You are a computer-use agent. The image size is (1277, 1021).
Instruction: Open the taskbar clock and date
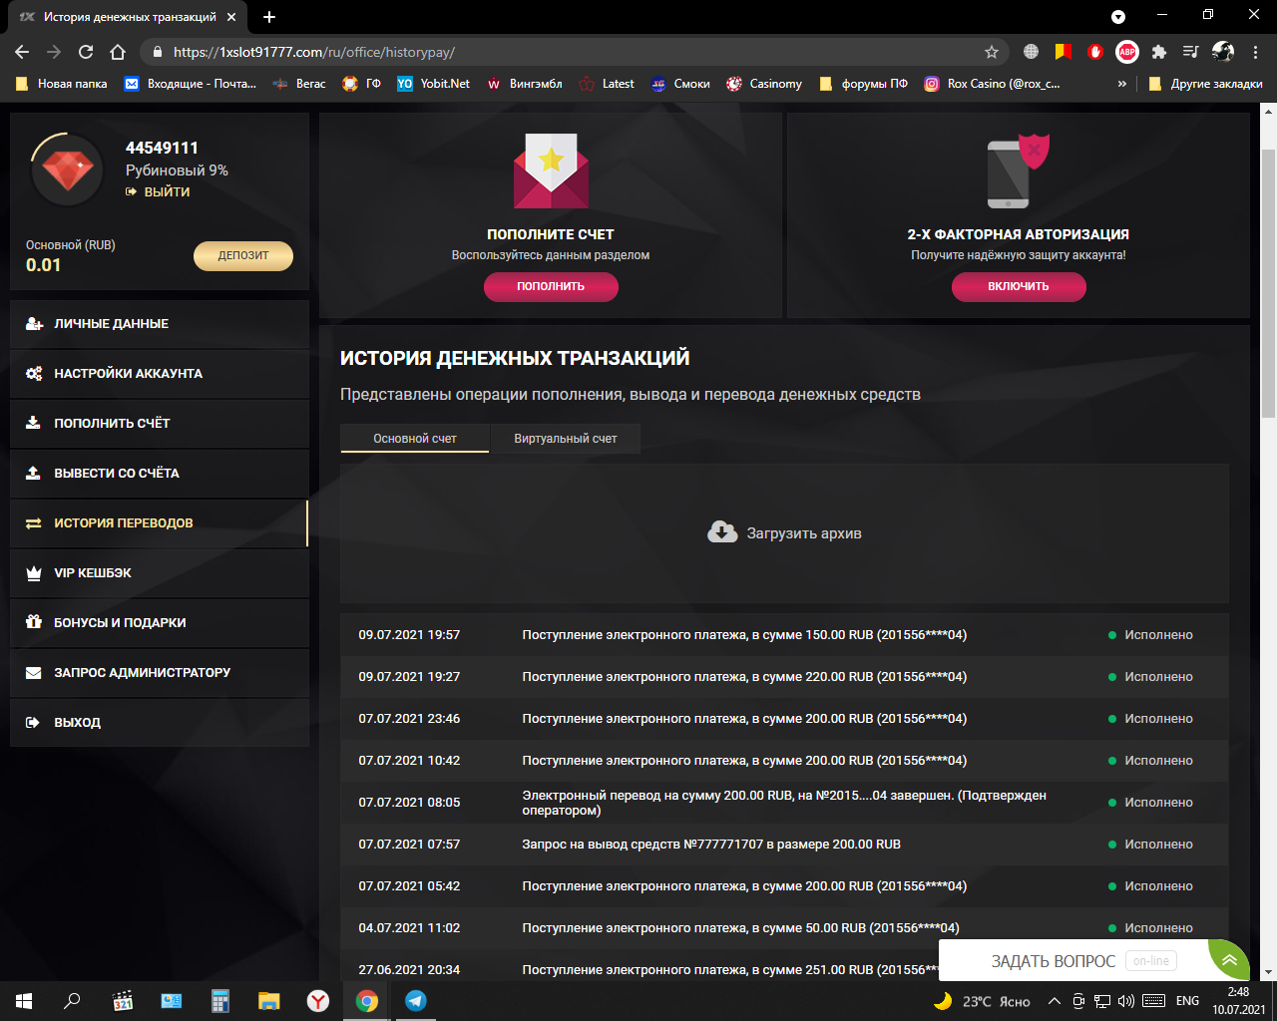coord(1239,1001)
